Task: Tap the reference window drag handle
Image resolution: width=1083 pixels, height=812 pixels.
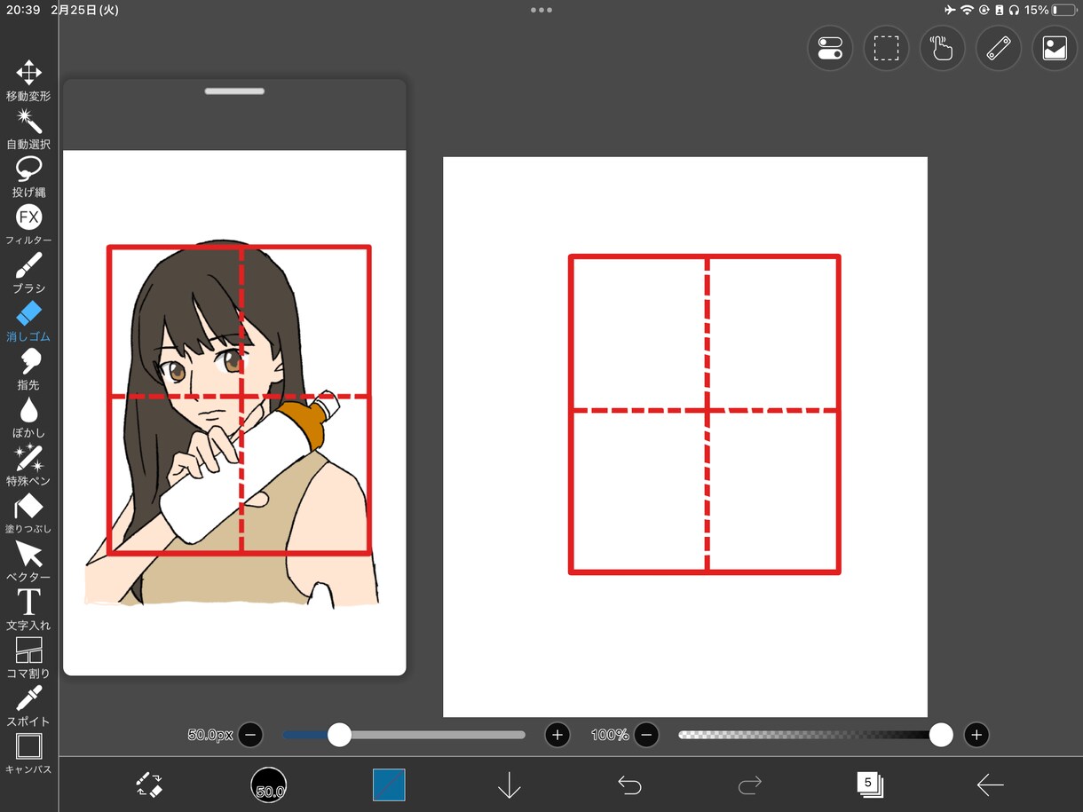Action: point(234,91)
